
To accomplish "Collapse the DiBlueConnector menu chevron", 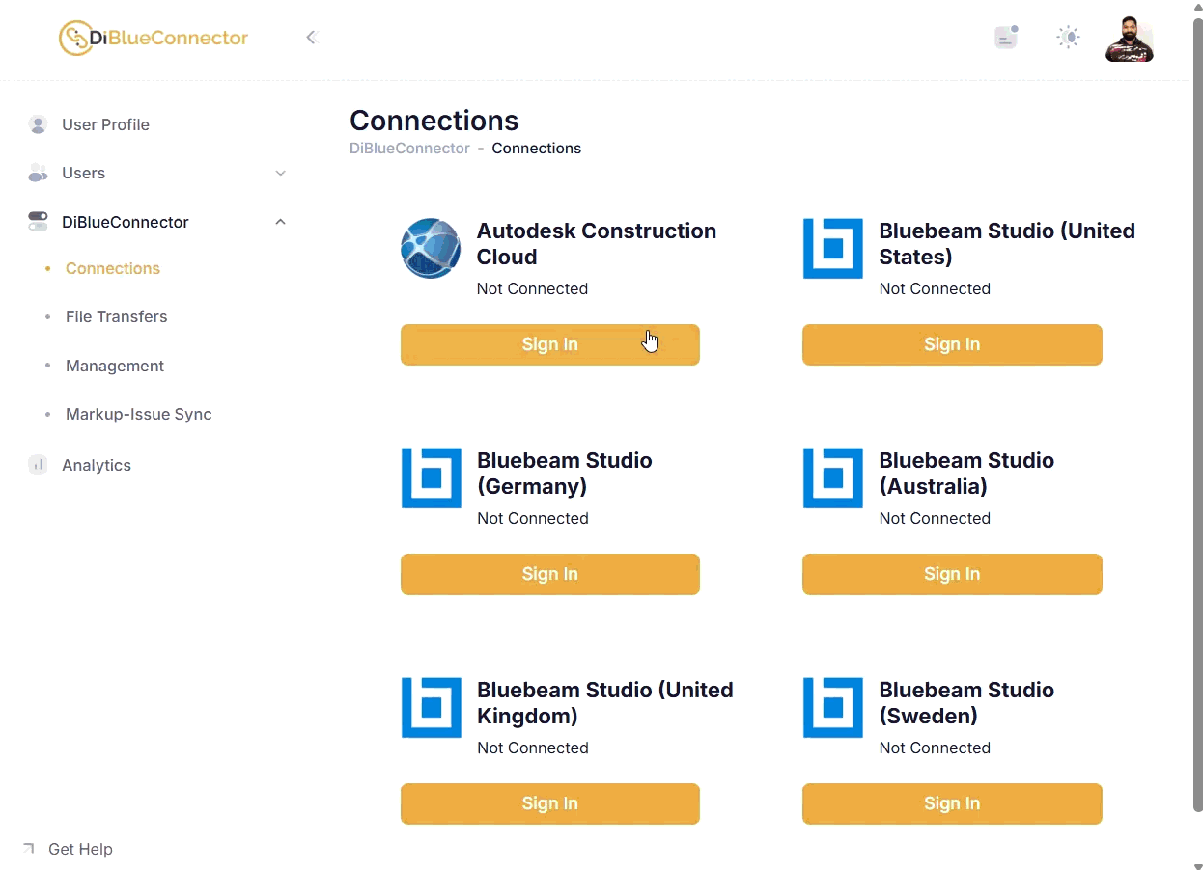I will pyautogui.click(x=280, y=222).
